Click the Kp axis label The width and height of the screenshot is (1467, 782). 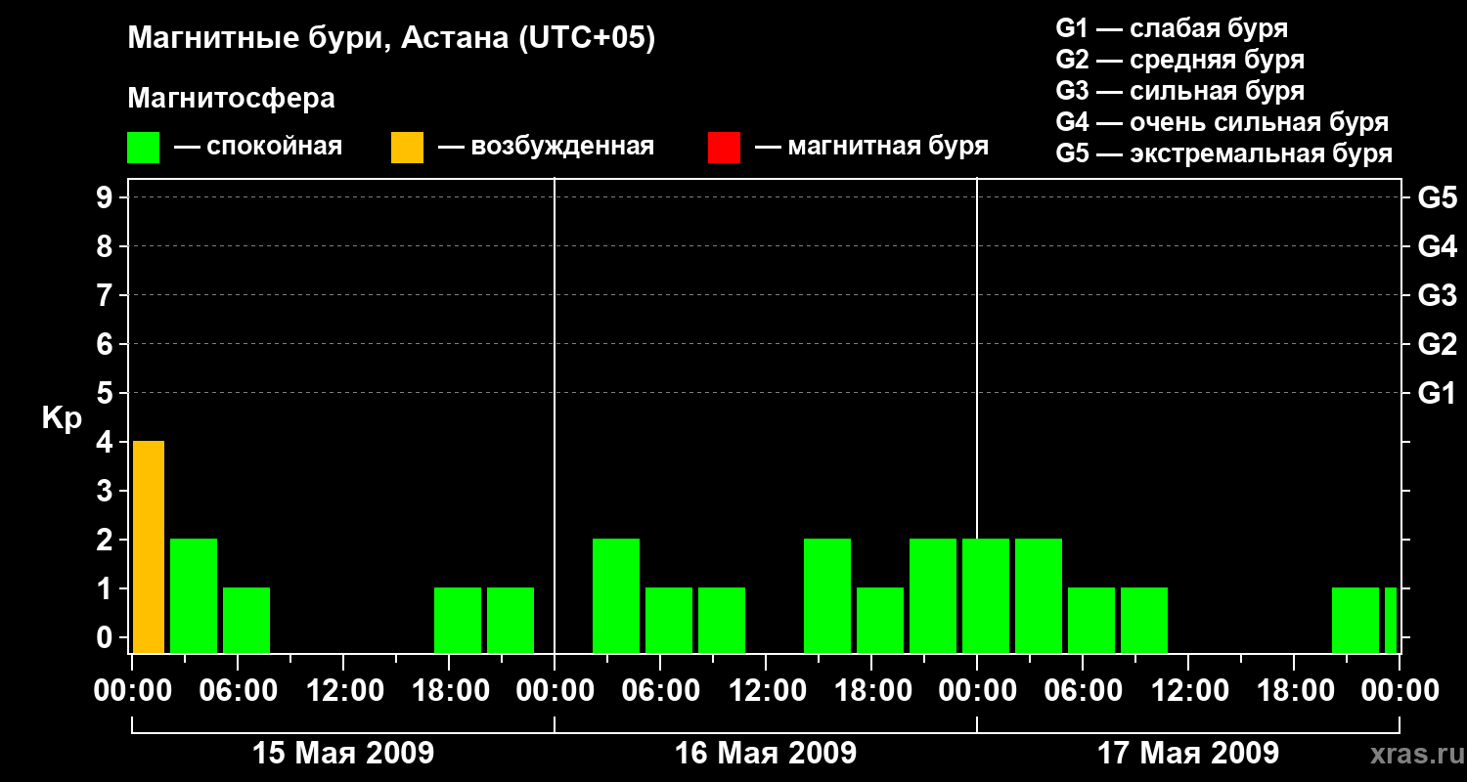62,418
